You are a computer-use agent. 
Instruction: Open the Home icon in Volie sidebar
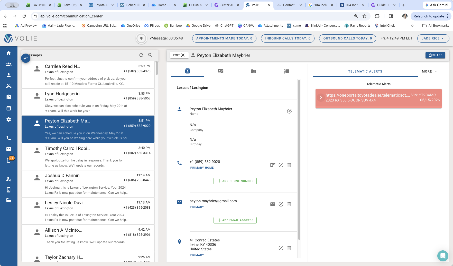click(x=9, y=53)
